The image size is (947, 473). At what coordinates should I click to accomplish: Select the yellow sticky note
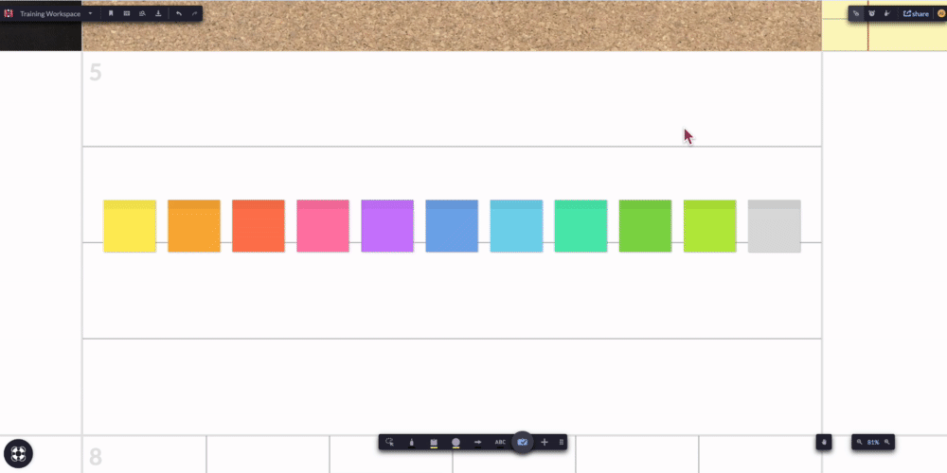pos(130,226)
